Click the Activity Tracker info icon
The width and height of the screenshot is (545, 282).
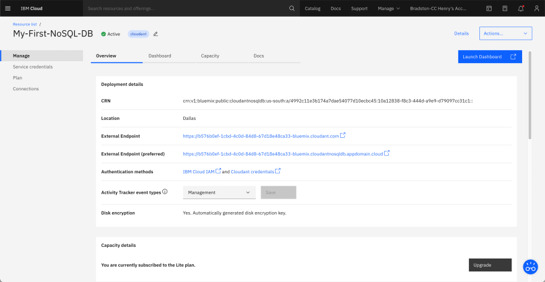(x=165, y=192)
